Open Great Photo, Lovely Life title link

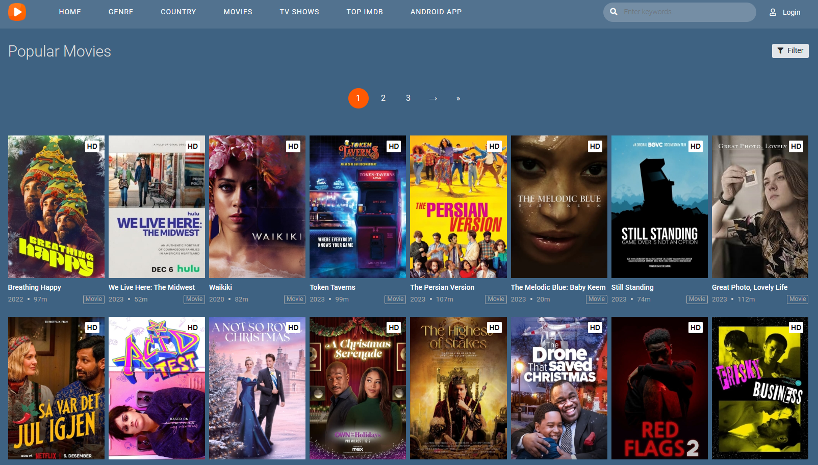[749, 287]
